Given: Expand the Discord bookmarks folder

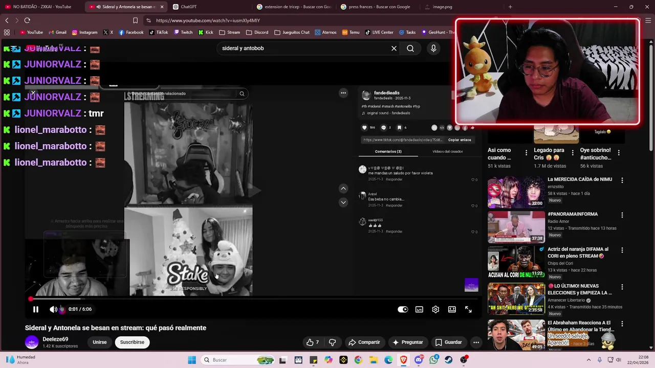Looking at the screenshot, I should pos(257,32).
